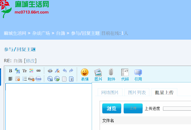Open the 附件 attachment paperclip tool

coord(111,75)
